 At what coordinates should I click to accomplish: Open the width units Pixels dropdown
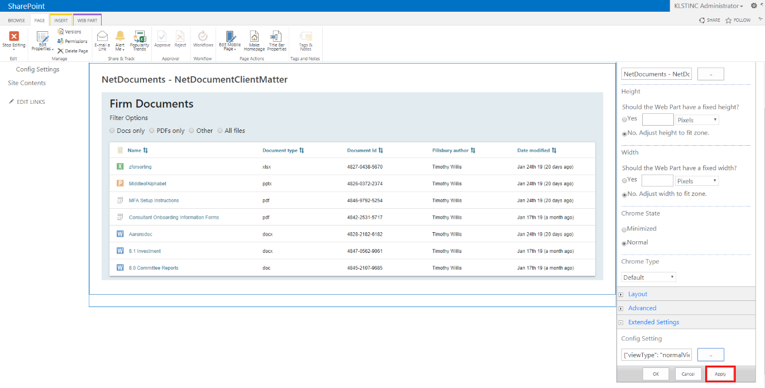[697, 181]
